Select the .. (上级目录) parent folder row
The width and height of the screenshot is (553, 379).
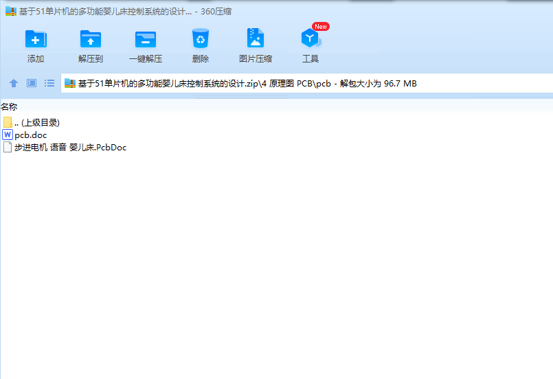click(32, 123)
